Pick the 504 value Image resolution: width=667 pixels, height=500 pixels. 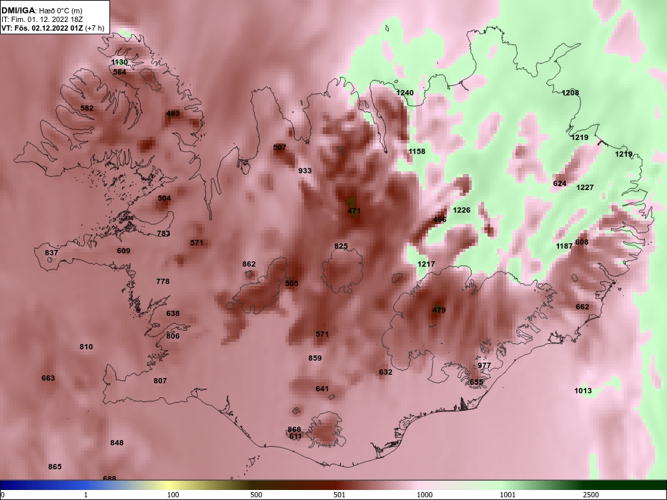tap(164, 198)
